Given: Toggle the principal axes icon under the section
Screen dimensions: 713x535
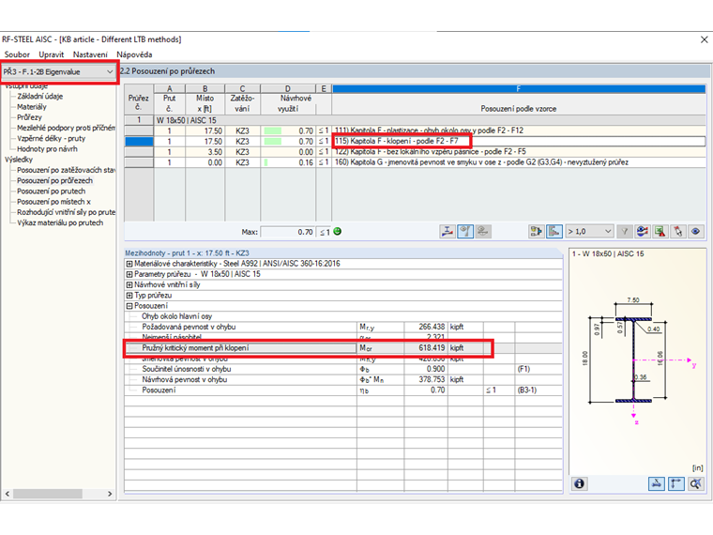Looking at the screenshot, I should 676,483.
